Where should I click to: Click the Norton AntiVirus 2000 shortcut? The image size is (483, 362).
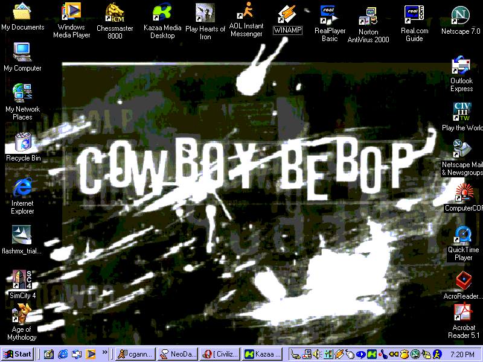coord(368,25)
